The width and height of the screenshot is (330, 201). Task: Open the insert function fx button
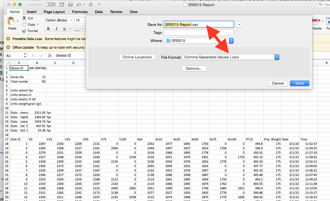[x=50, y=56]
